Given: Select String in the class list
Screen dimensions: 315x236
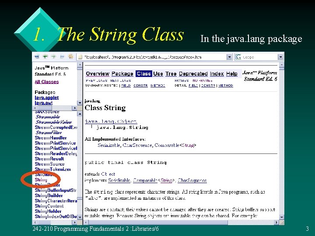Looking at the screenshot, I should [41, 180].
